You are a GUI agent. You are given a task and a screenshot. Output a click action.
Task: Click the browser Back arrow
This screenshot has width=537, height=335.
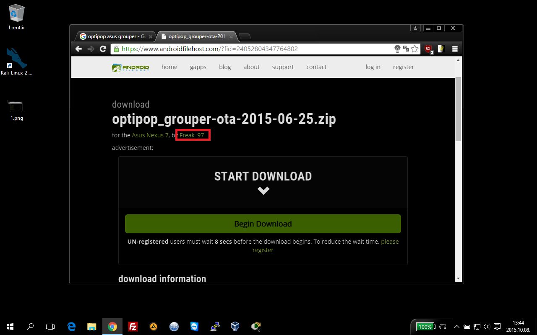click(78, 49)
